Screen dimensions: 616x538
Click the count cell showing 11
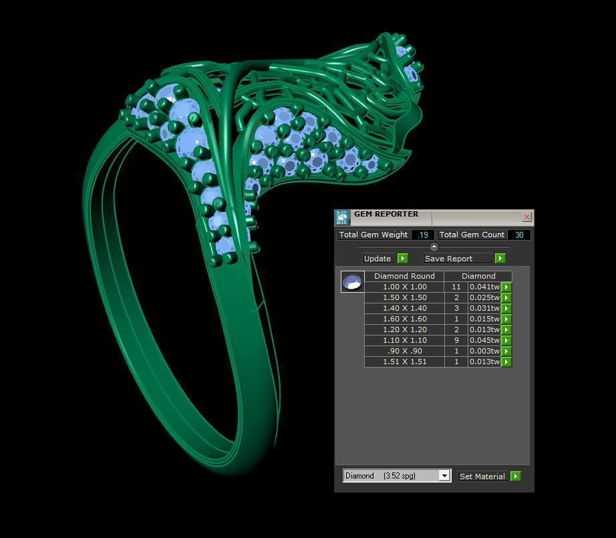(x=456, y=287)
